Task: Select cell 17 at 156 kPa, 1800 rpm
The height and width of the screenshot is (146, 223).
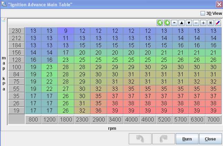Action: coord(66,52)
